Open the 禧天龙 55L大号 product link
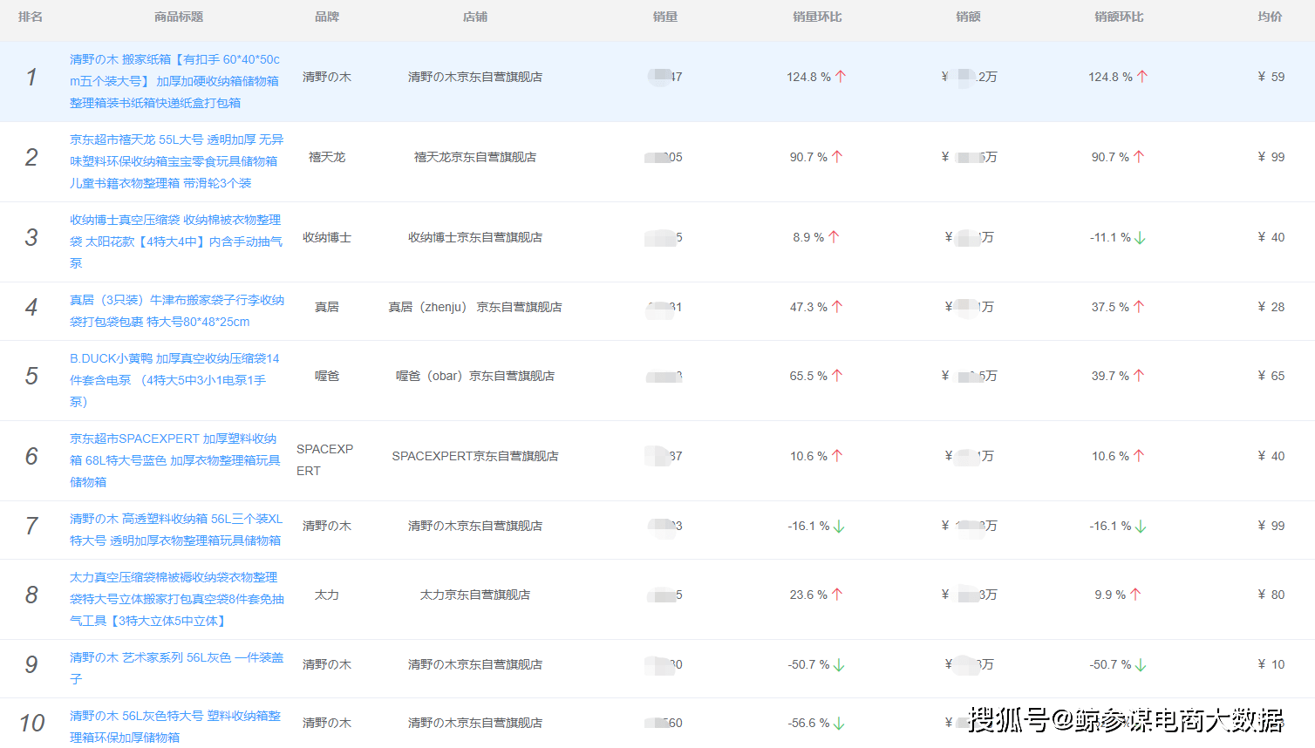Image resolution: width=1315 pixels, height=748 pixels. pos(176,161)
